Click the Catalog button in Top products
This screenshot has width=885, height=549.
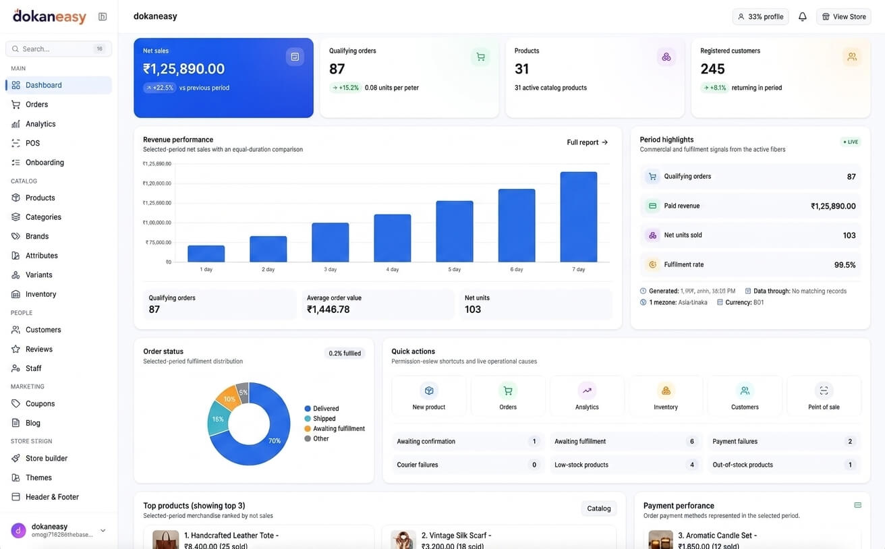click(x=599, y=509)
